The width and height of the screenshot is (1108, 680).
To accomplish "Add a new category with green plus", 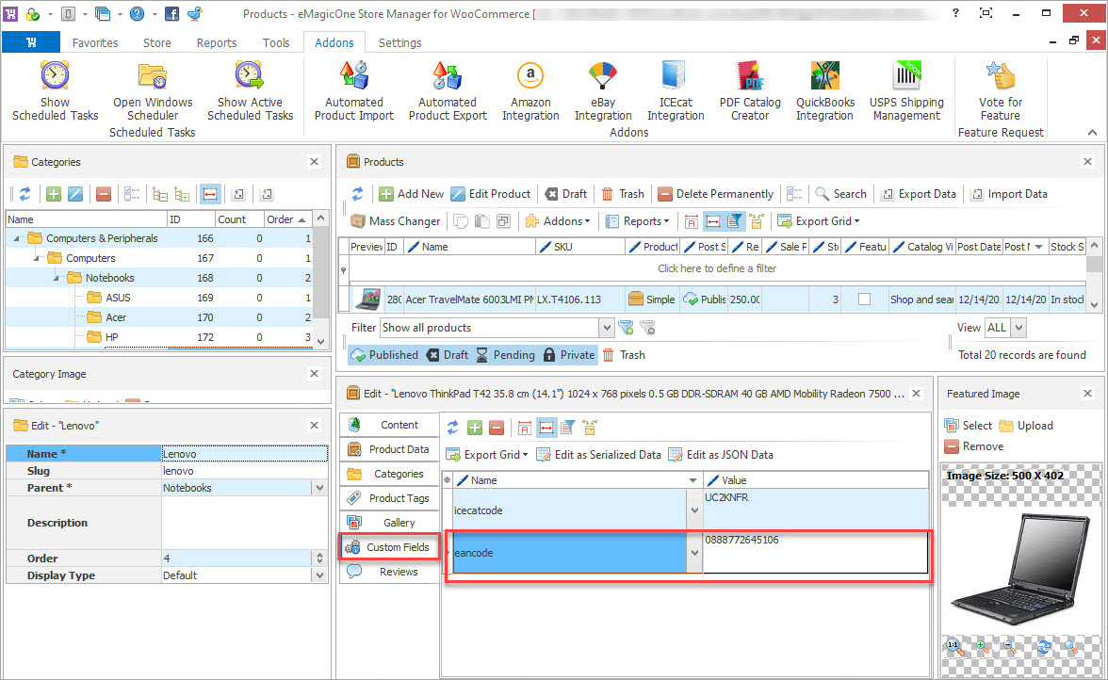I will [x=54, y=194].
